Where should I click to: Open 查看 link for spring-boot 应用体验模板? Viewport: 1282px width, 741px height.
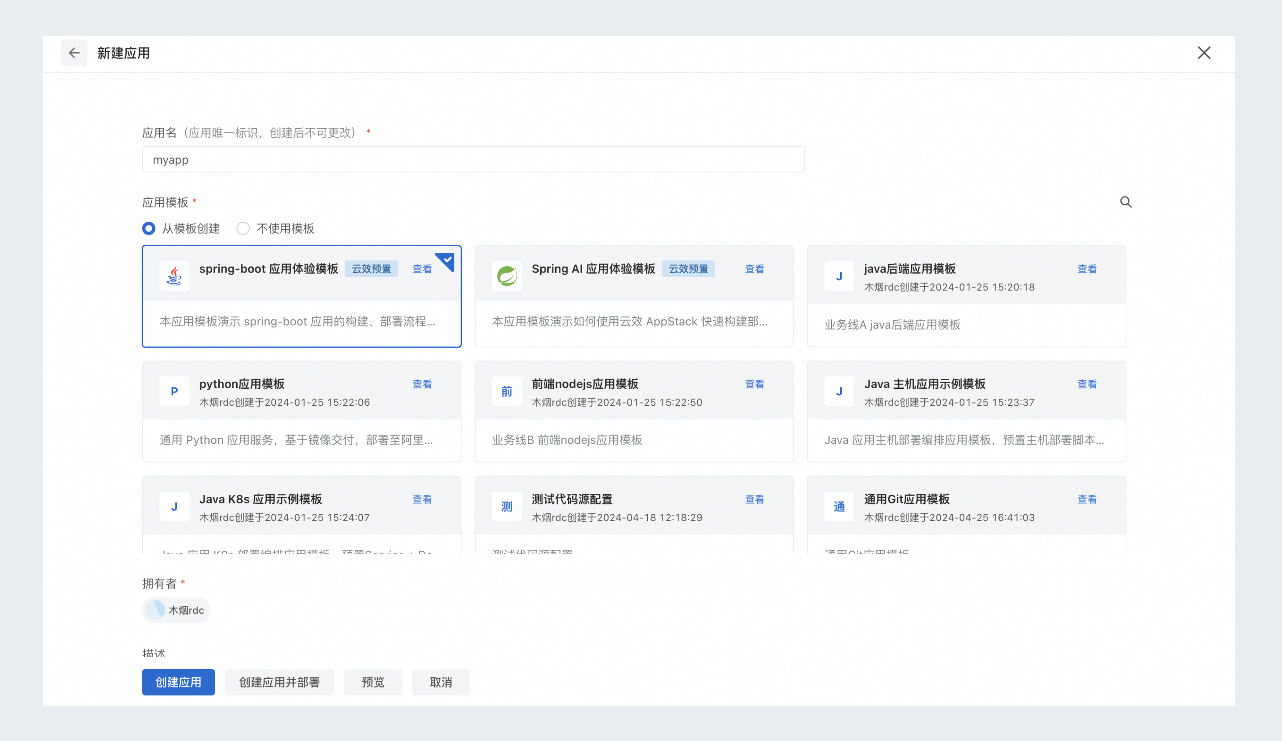point(422,269)
